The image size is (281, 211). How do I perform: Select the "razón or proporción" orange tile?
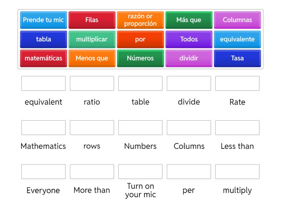point(140,20)
